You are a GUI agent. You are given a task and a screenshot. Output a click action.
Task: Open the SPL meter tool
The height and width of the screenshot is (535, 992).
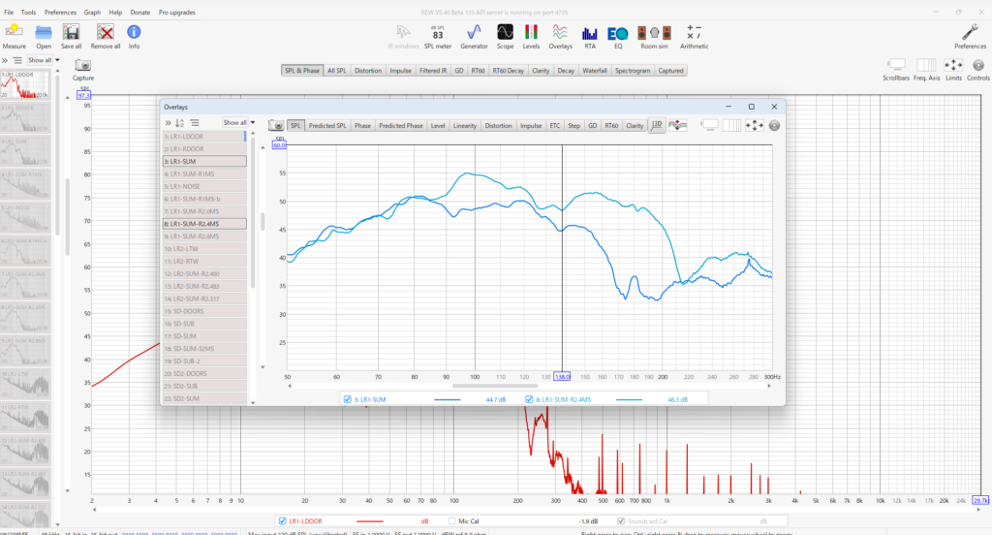coord(437,37)
